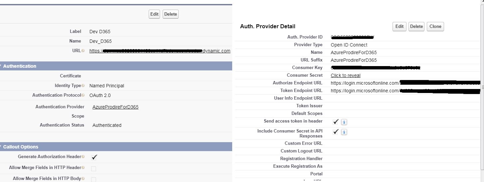Click the Allow Merge Fields in HTTP Body help icon
The image size is (484, 182).
[x=83, y=179]
